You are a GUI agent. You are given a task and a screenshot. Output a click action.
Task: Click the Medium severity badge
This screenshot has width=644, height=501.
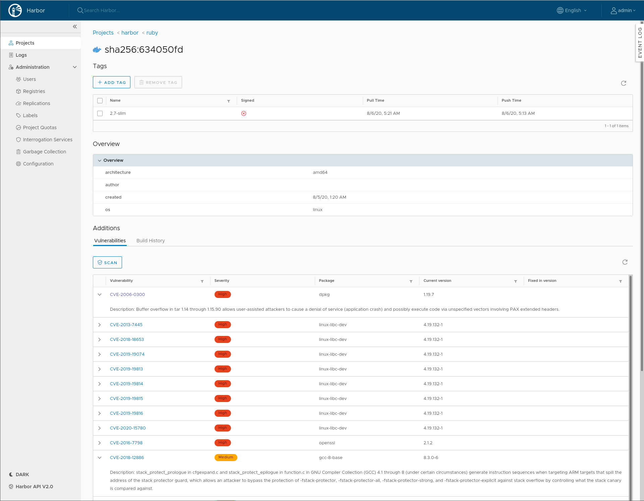coord(226,457)
